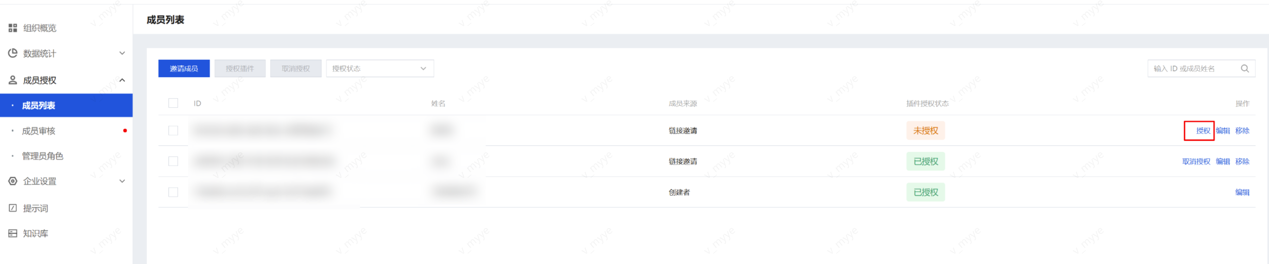Open the 成员审核 submenu item

point(38,131)
